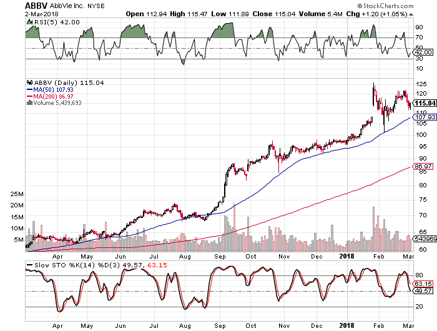Viewport: 437px width, 331px height.
Task: Click the candlestick icon beside ABBV (Daily)
Action: click(x=30, y=82)
